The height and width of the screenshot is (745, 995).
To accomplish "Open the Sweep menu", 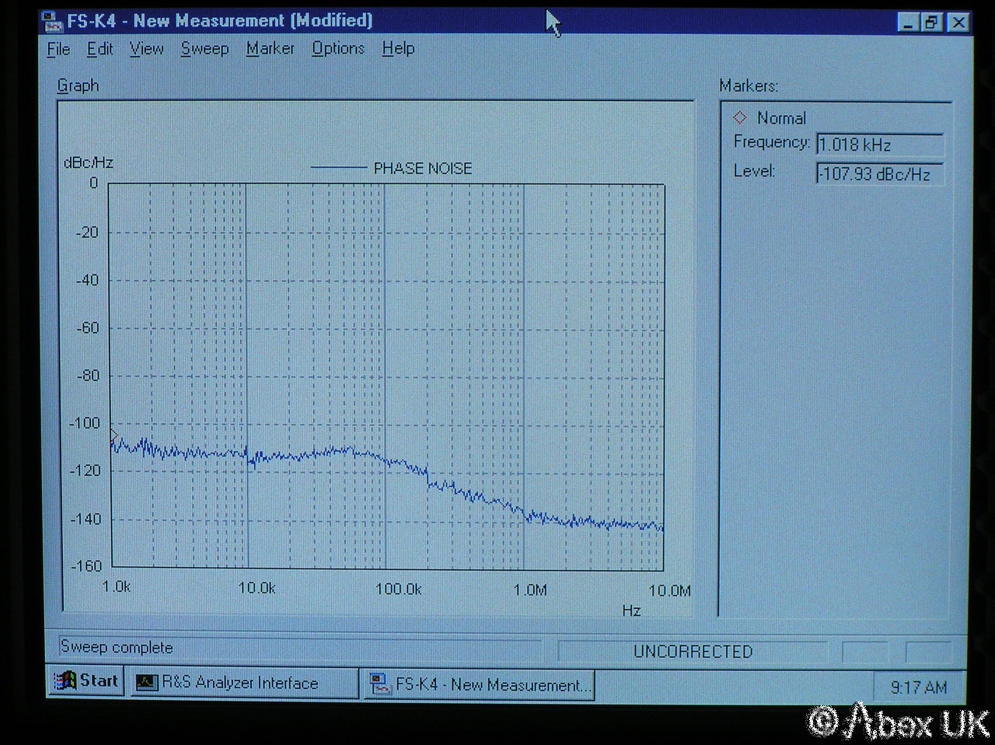I will coord(204,49).
